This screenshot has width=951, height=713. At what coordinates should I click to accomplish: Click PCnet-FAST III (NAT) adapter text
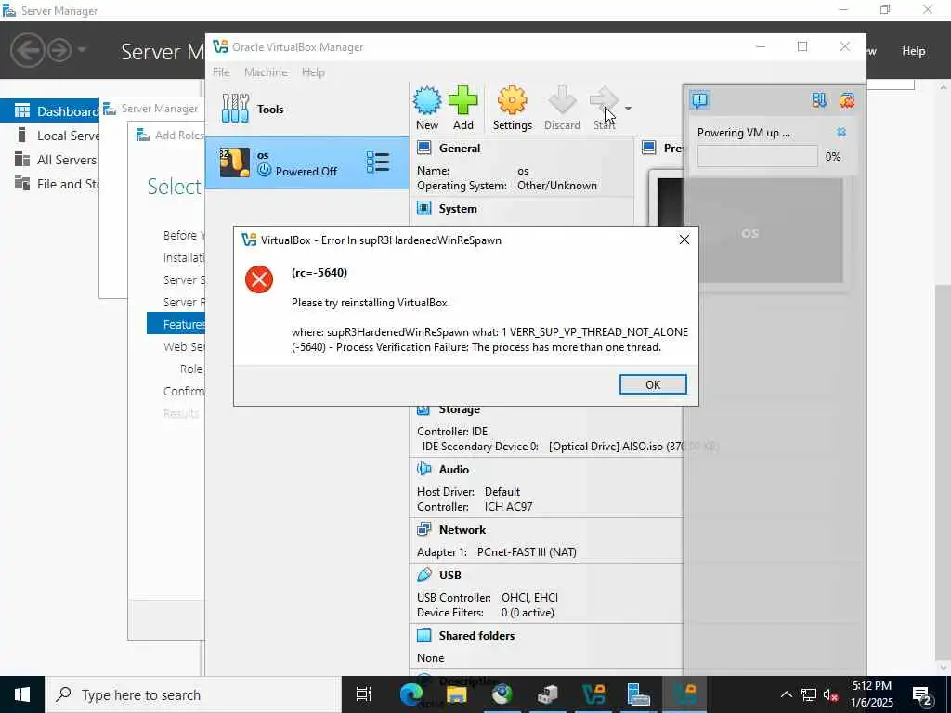(x=527, y=551)
